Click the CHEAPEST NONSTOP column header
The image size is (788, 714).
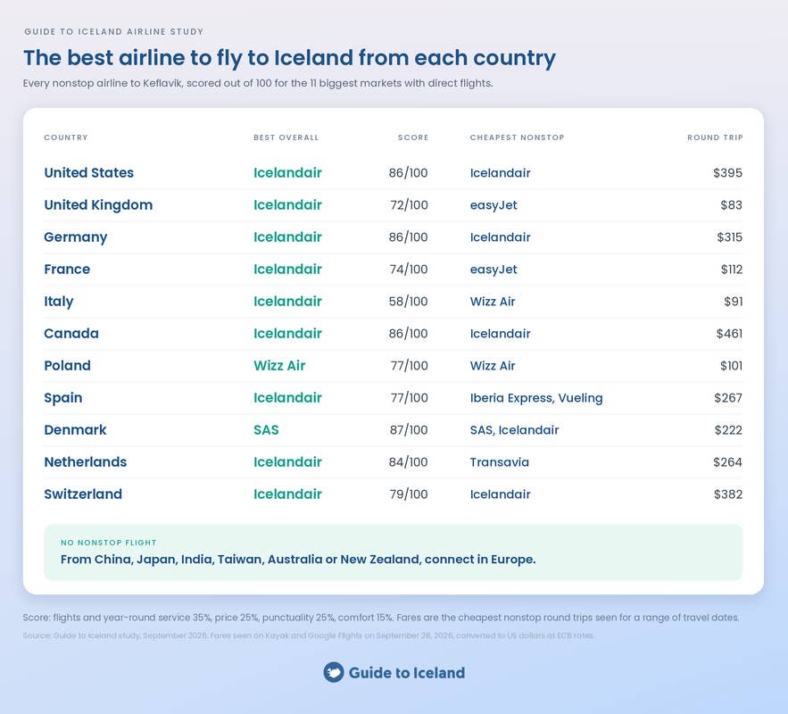[517, 137]
